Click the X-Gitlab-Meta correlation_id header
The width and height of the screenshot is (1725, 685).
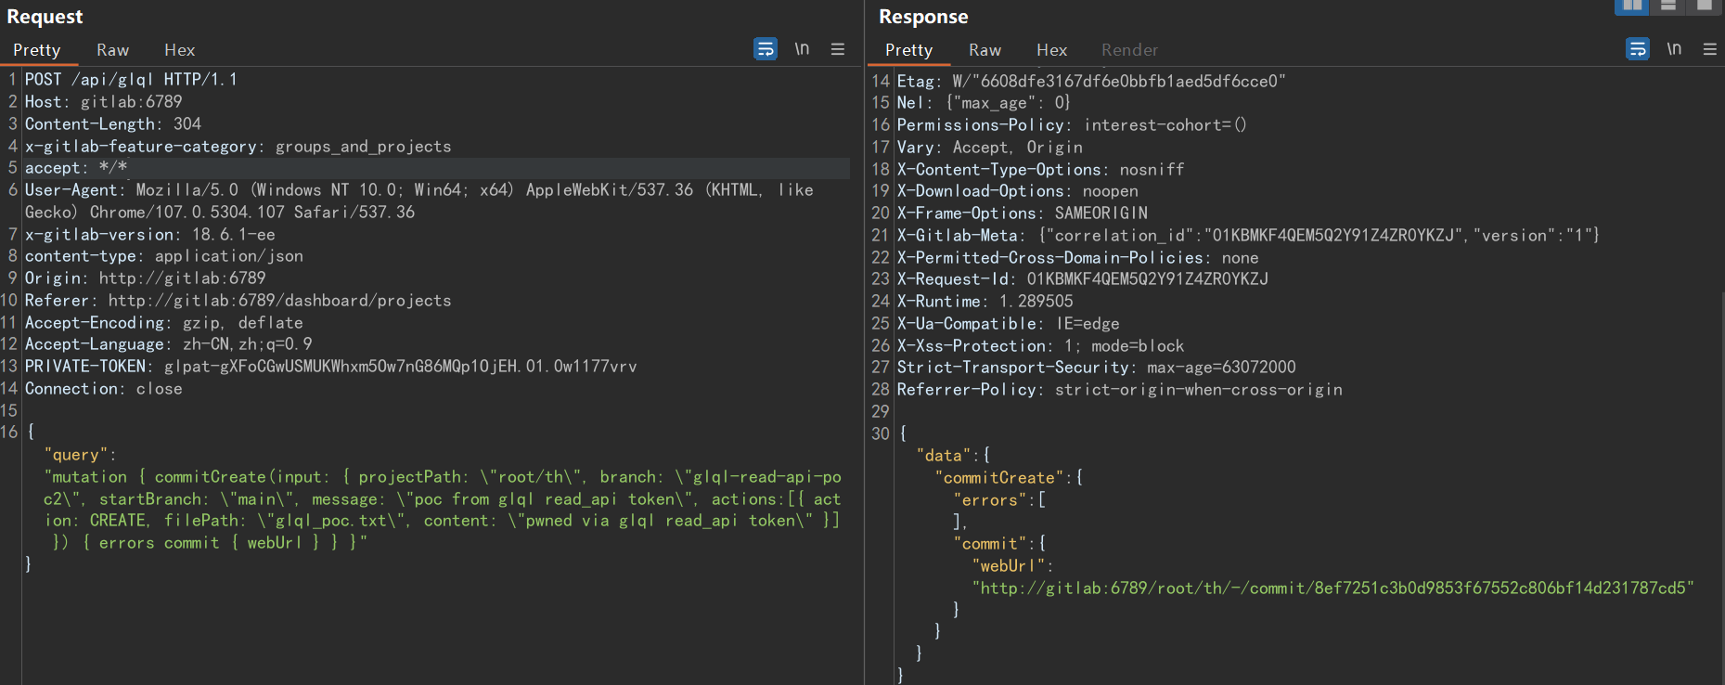point(1248,236)
